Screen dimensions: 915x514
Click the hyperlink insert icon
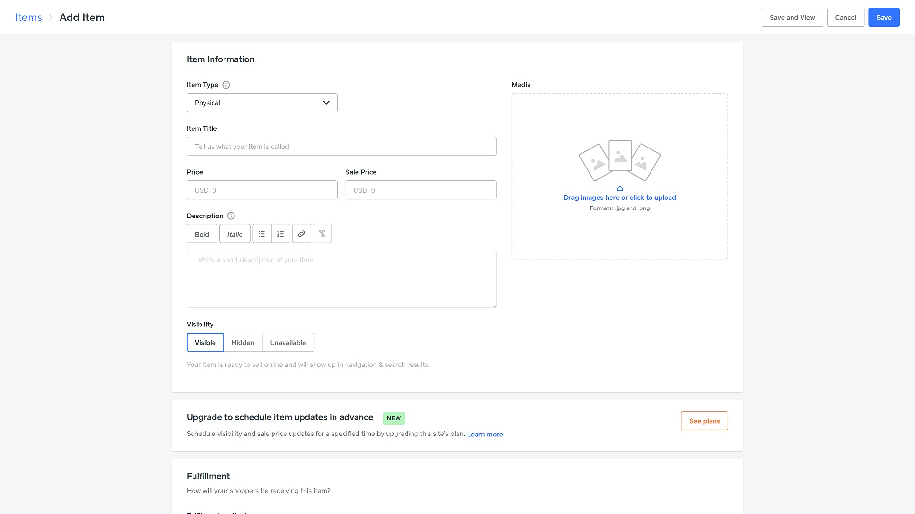pos(301,234)
